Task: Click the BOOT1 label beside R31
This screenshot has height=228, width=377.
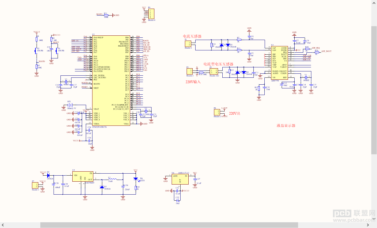Action: (99, 14)
